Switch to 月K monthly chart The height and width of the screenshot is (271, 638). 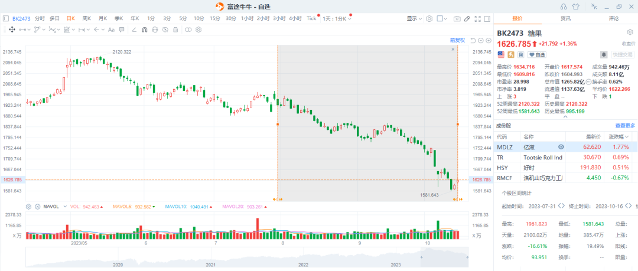pos(103,18)
